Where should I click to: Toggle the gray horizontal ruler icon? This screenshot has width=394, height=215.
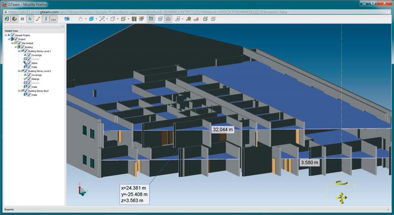(53, 19)
